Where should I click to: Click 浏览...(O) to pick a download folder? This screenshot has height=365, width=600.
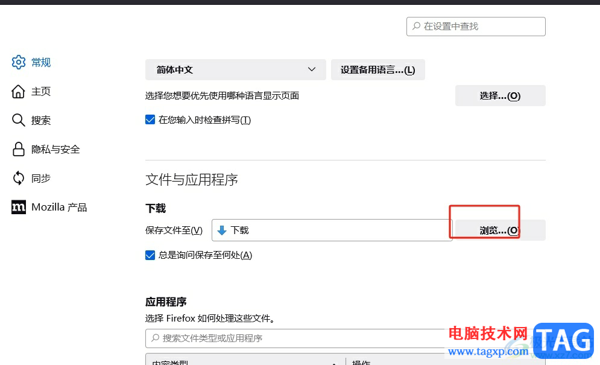(x=499, y=230)
